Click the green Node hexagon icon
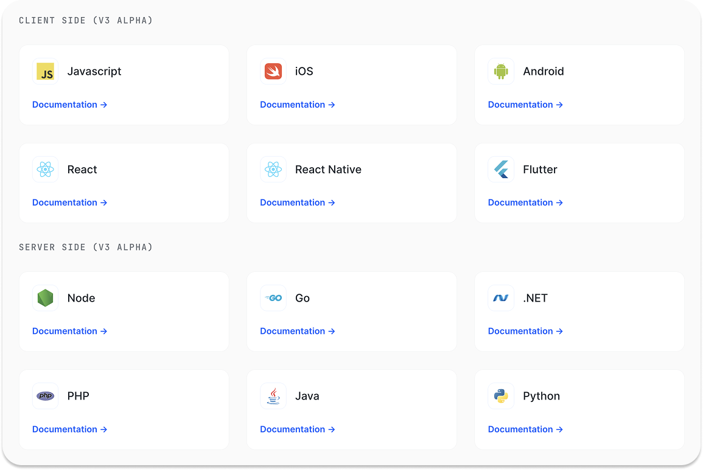This screenshot has height=470, width=703. [x=45, y=299]
